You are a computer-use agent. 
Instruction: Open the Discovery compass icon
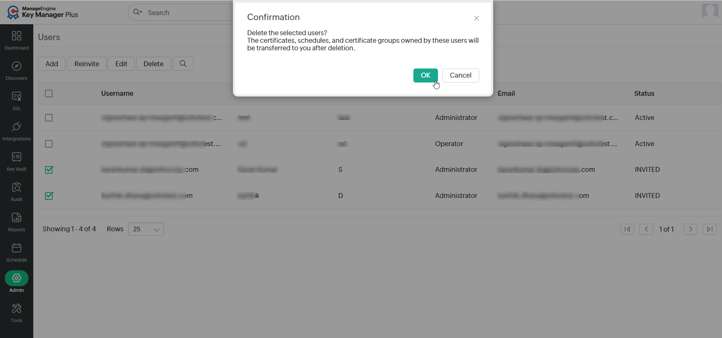[17, 66]
